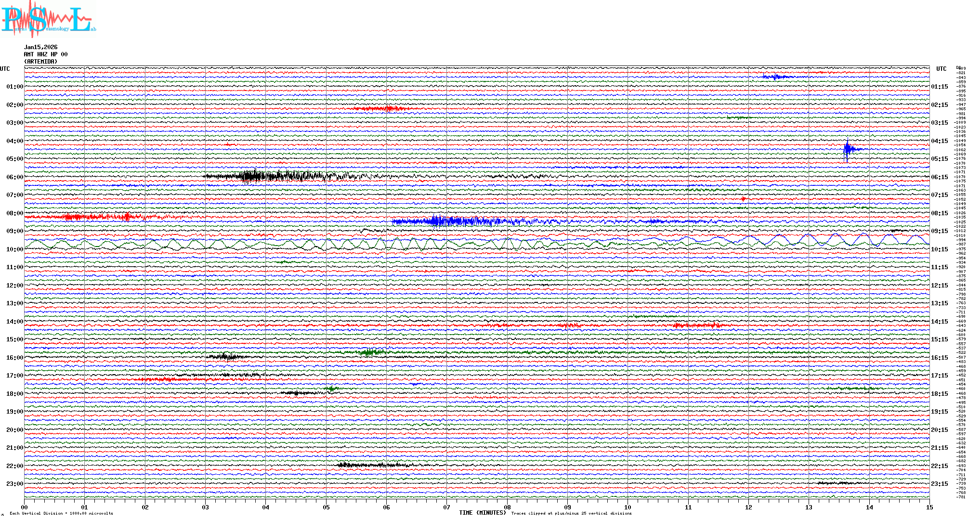Viewport: 968px width, 520px height.
Task: Click the sharp blue spike event near 04:15
Action: click(847, 149)
